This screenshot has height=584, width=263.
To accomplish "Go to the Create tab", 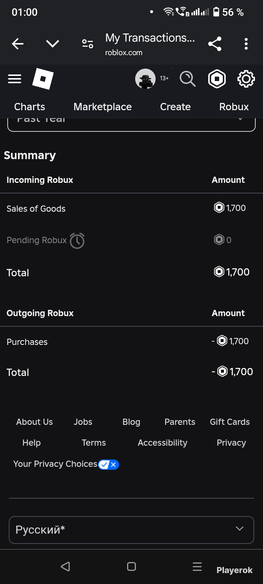I will click(x=175, y=107).
